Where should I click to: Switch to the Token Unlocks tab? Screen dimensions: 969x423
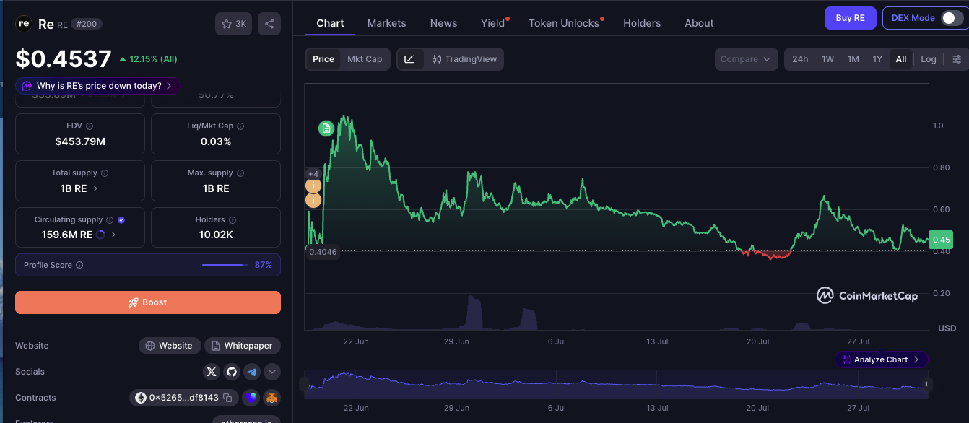pos(564,23)
